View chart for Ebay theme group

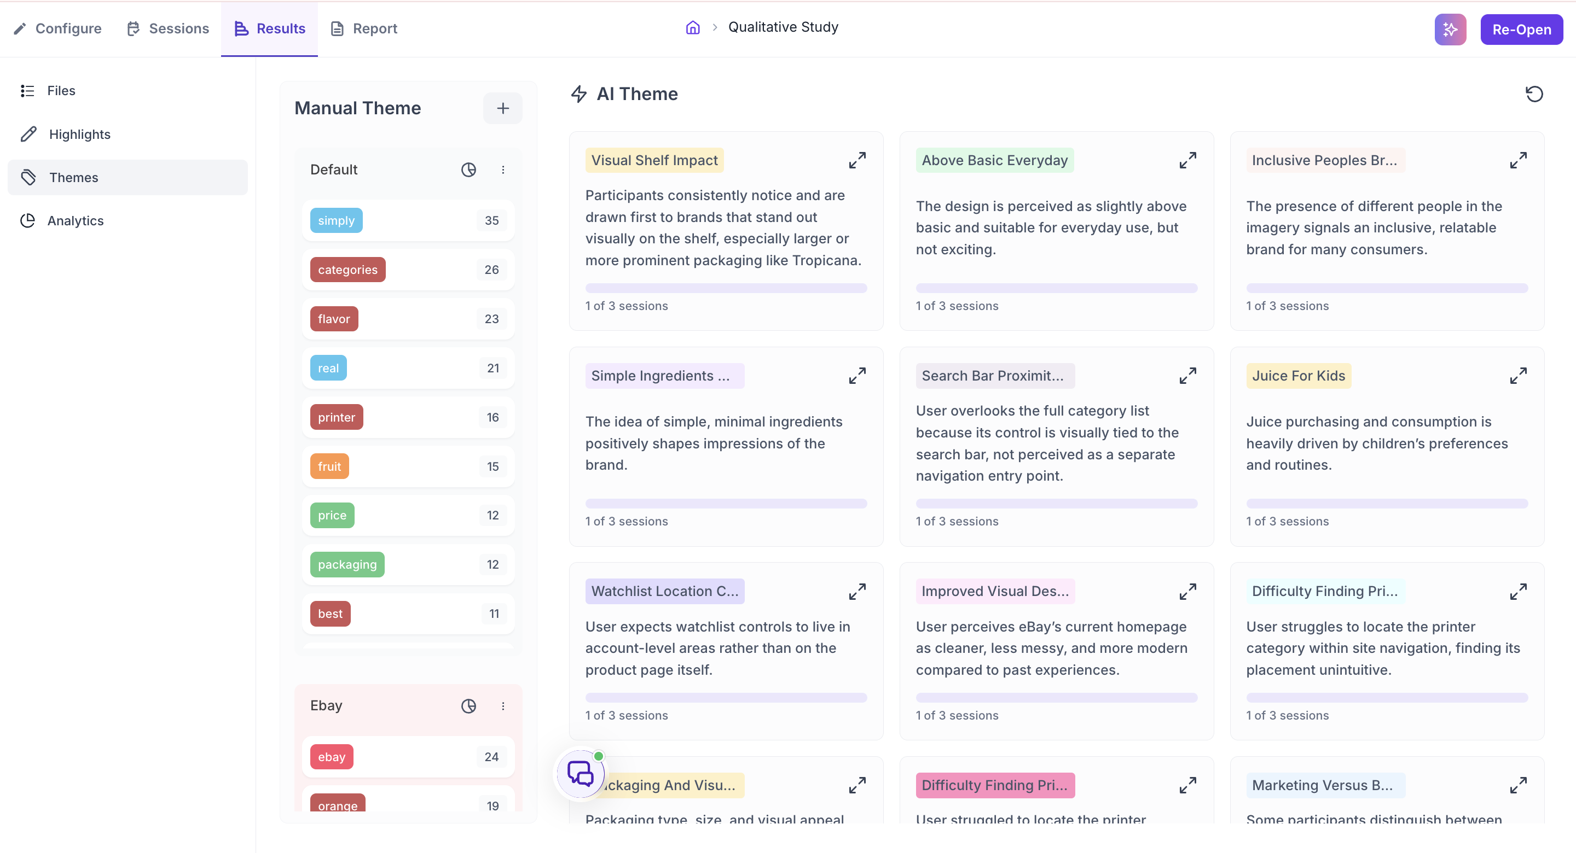(x=468, y=706)
